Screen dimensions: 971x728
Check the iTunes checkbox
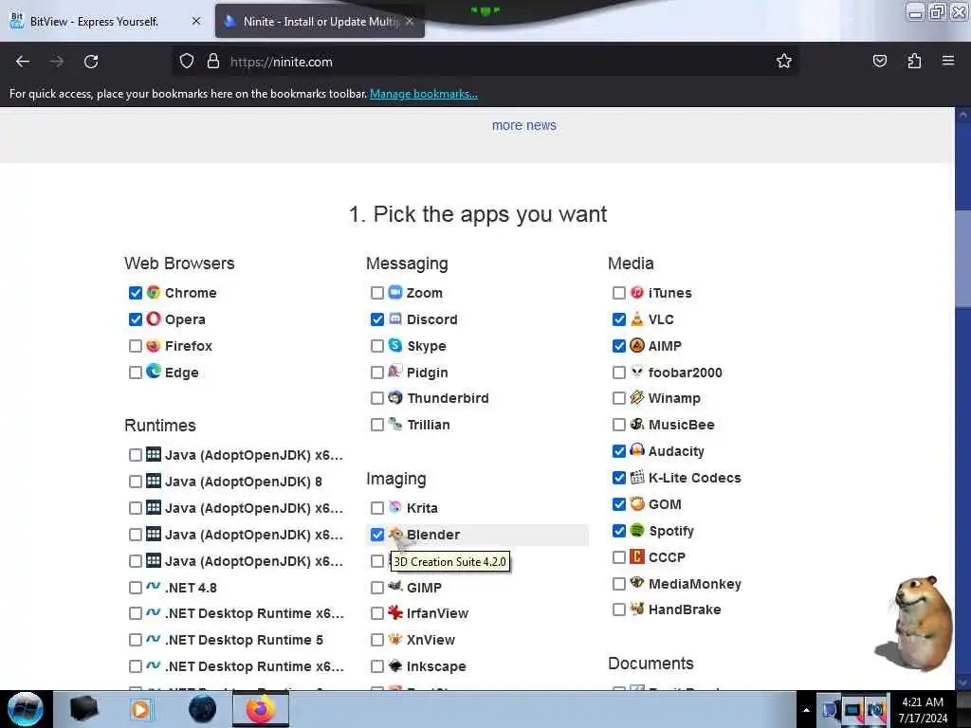point(618,293)
